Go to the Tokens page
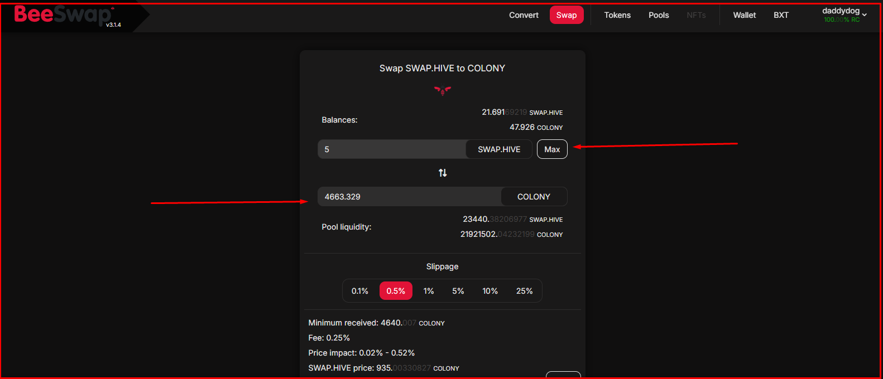 [x=617, y=15]
